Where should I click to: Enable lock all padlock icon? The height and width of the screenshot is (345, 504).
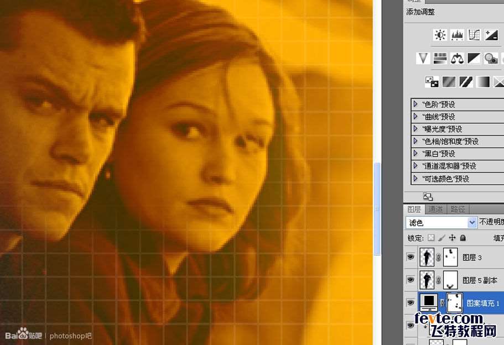(463, 238)
